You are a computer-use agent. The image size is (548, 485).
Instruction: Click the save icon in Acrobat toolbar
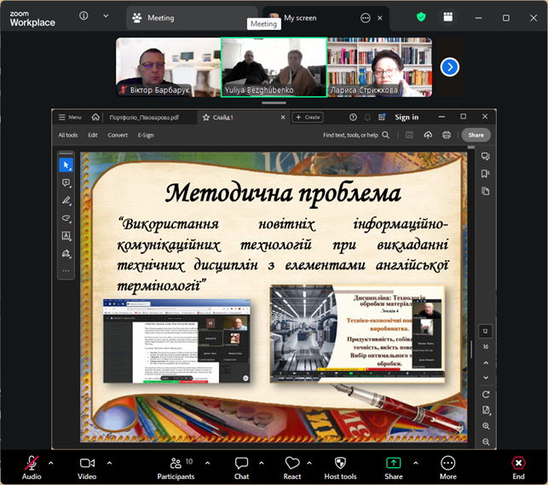[409, 135]
